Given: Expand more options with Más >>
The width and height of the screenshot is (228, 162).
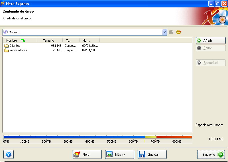Looking at the screenshot, I should 120,155.
